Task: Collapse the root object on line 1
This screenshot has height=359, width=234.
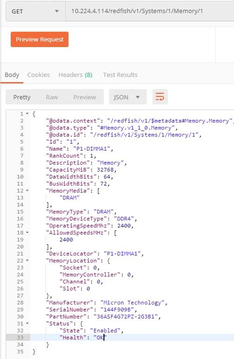Action: 27,114
